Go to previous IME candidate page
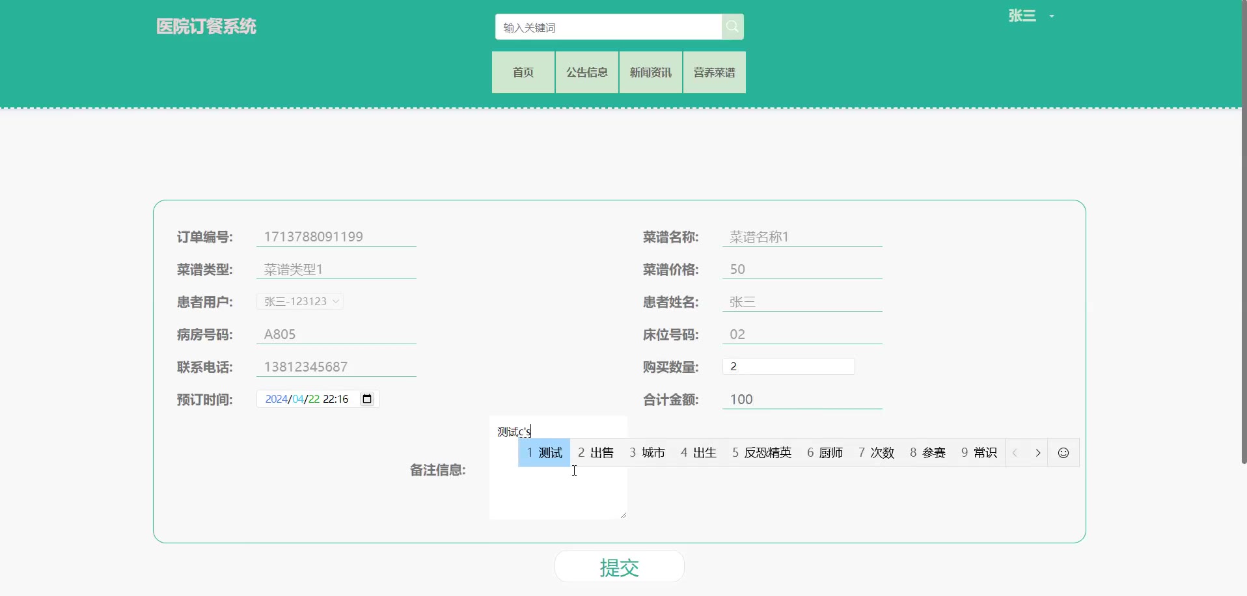The width and height of the screenshot is (1247, 596). 1015,453
